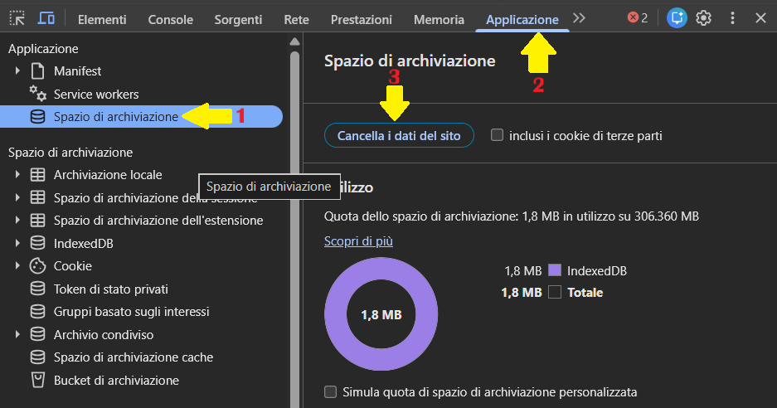Select highlighted Spazio di archiviazione row
The image size is (777, 408).
pyautogui.click(x=141, y=116)
